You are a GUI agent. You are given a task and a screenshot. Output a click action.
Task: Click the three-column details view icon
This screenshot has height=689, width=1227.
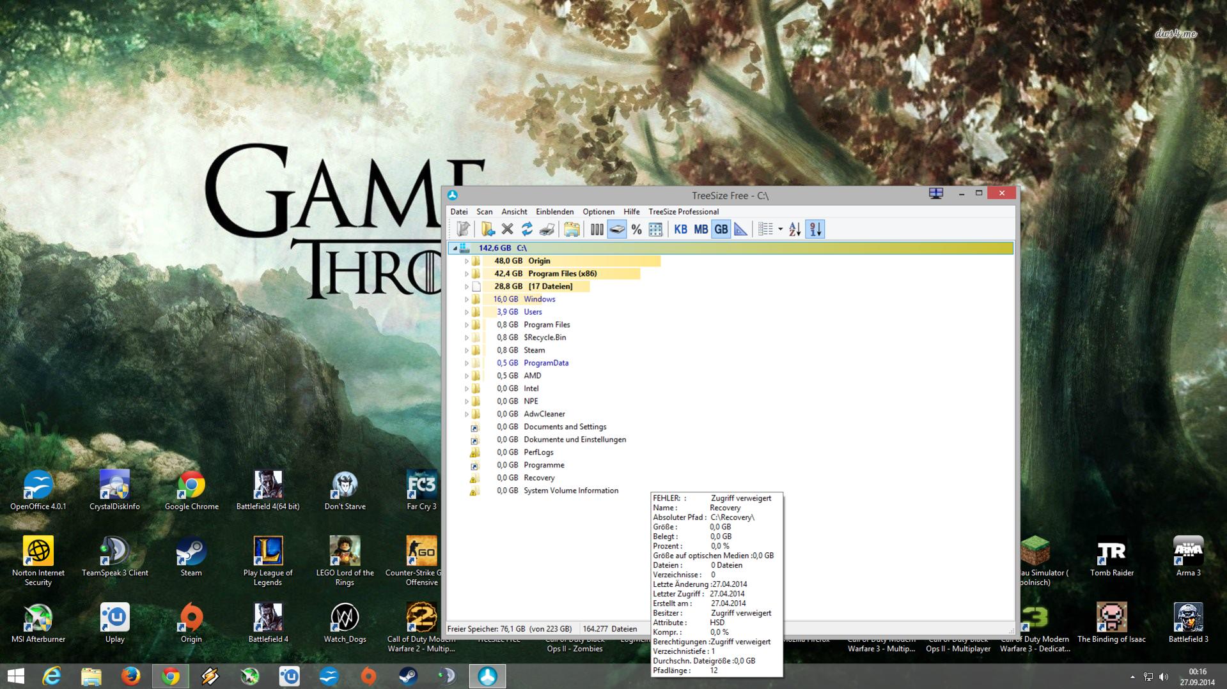597,229
